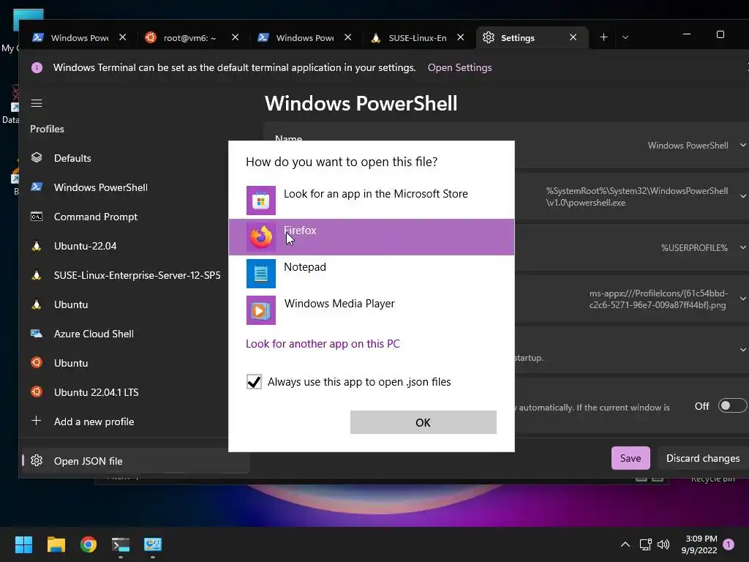Click Add a new profile
Viewport: 749px width, 562px height.
(x=134, y=421)
